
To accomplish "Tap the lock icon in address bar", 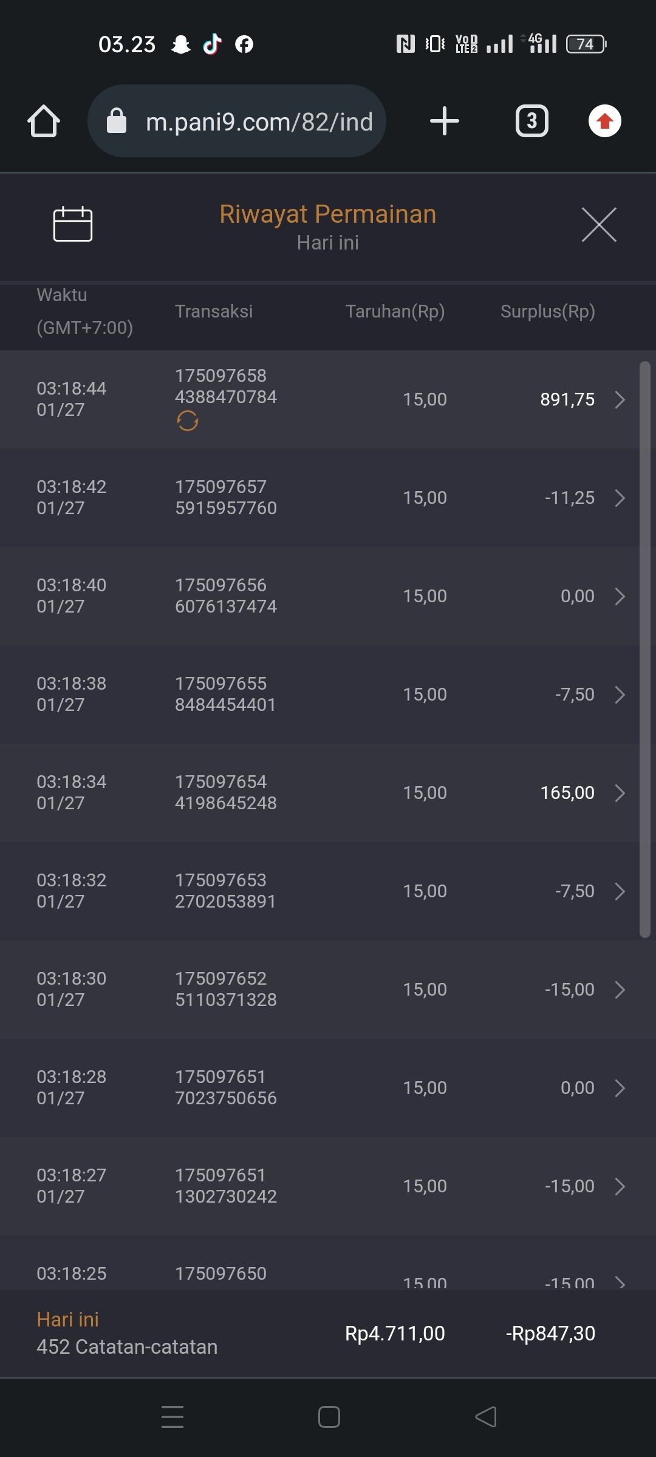I will [x=117, y=121].
